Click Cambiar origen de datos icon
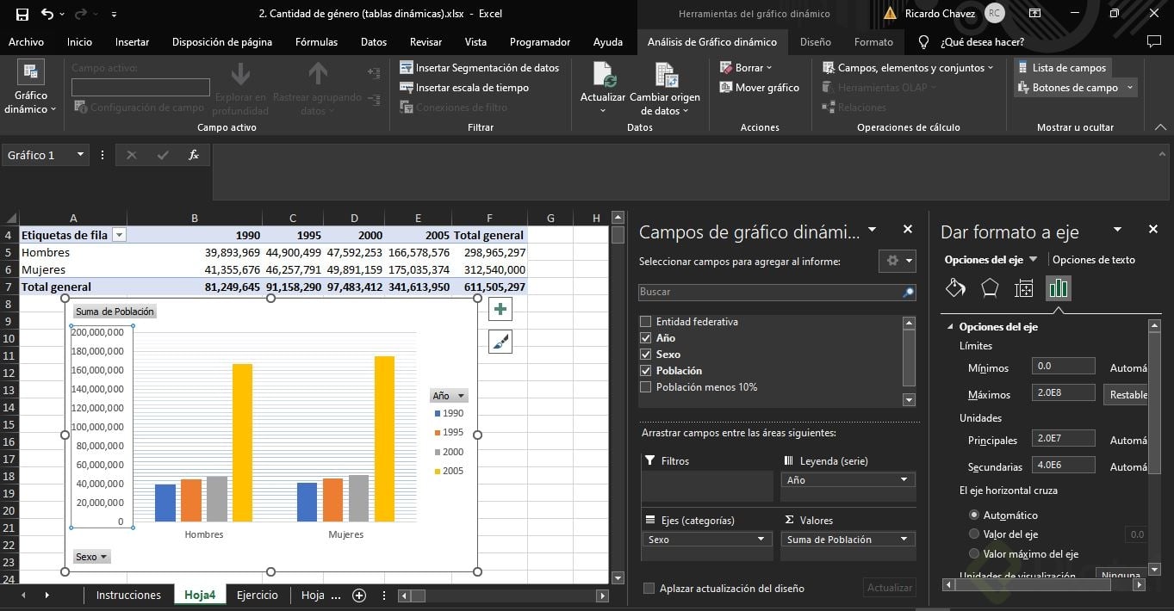The width and height of the screenshot is (1174, 611). click(665, 77)
